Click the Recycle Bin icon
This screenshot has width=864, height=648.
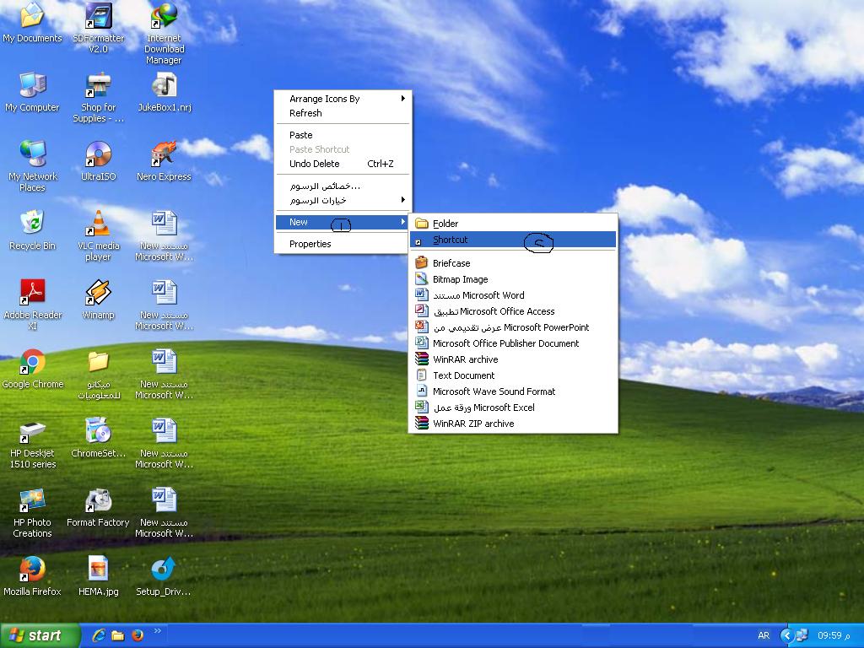[x=33, y=230]
